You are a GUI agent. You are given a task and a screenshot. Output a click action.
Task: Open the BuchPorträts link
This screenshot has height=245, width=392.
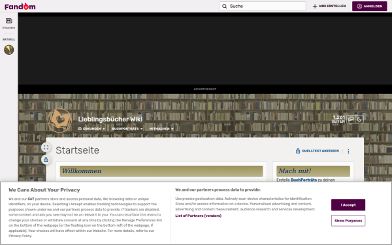304,180
